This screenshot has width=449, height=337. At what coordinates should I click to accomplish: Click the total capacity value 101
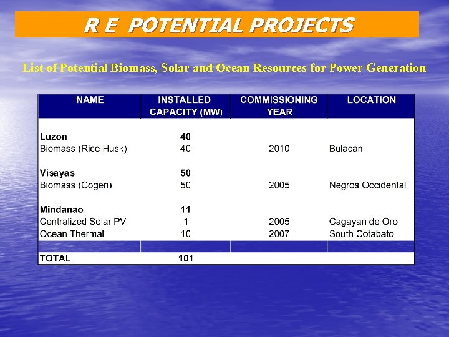point(186,258)
